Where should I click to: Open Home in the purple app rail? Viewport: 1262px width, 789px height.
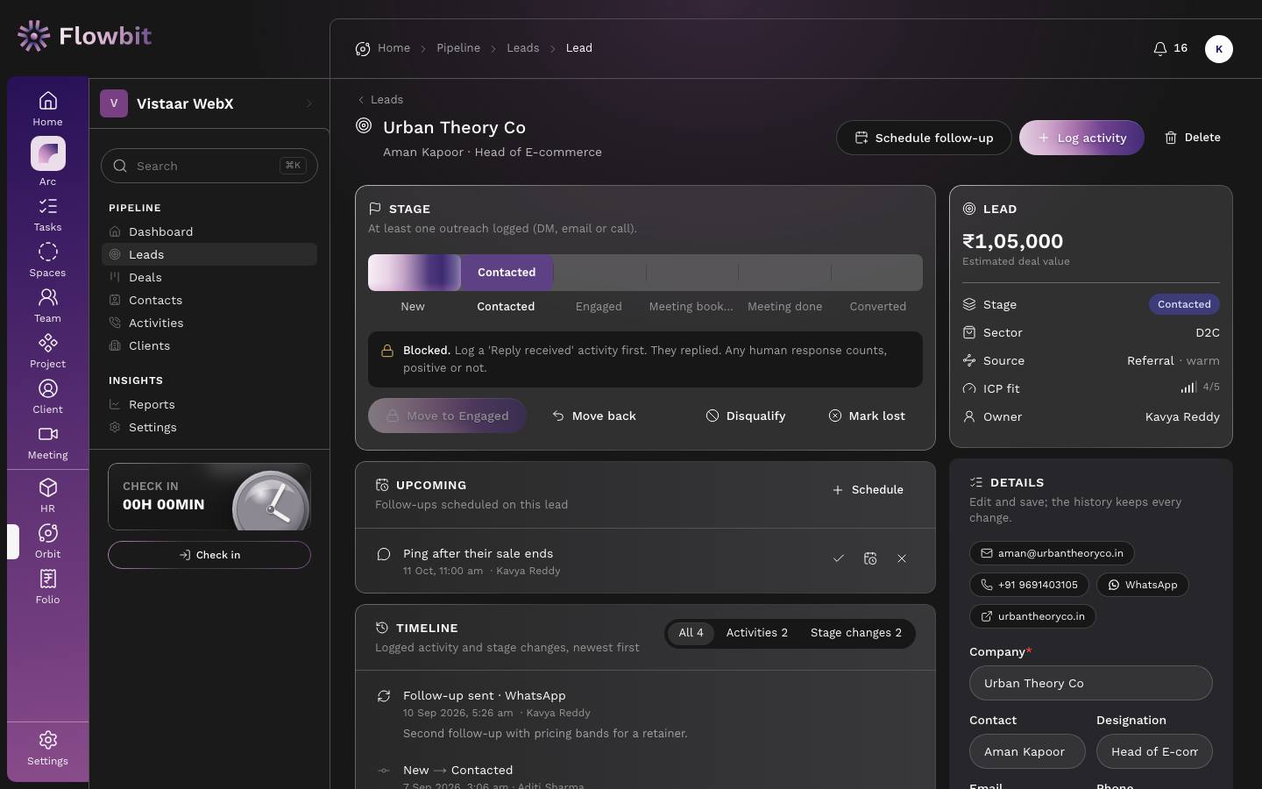pos(47,109)
